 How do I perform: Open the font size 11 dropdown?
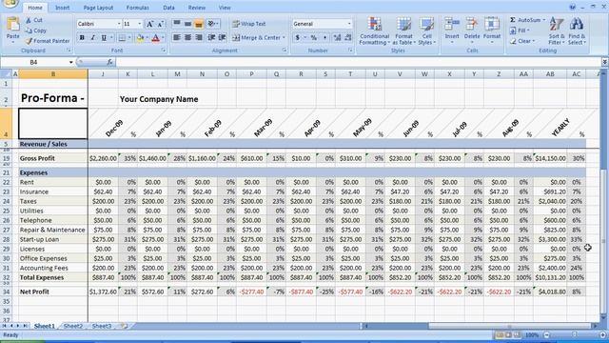click(140, 24)
